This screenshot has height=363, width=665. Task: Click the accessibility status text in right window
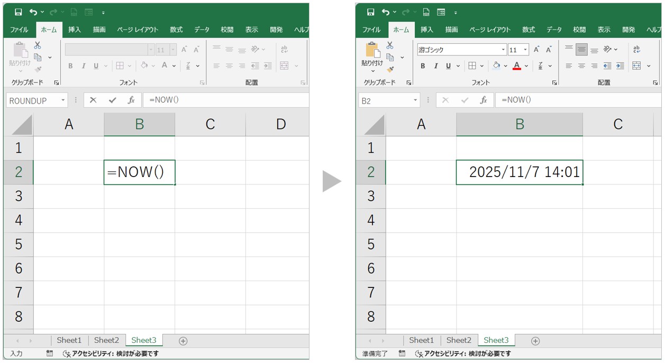[467, 353]
